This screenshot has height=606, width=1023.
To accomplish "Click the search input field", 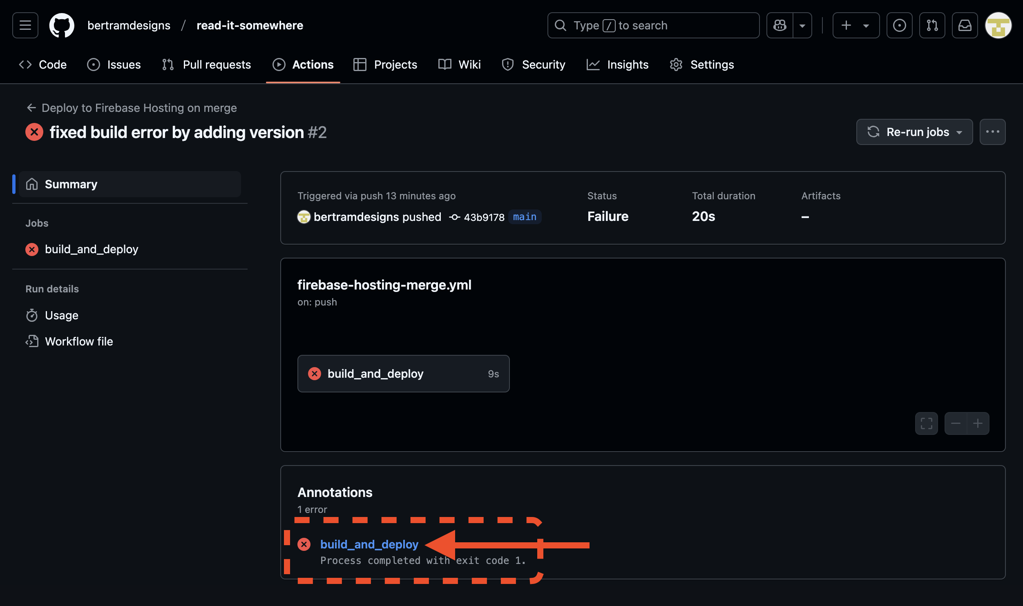I will pos(653,25).
